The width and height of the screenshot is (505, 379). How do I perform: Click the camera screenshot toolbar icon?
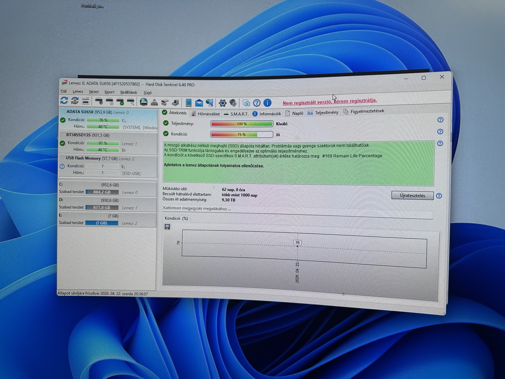(x=246, y=103)
